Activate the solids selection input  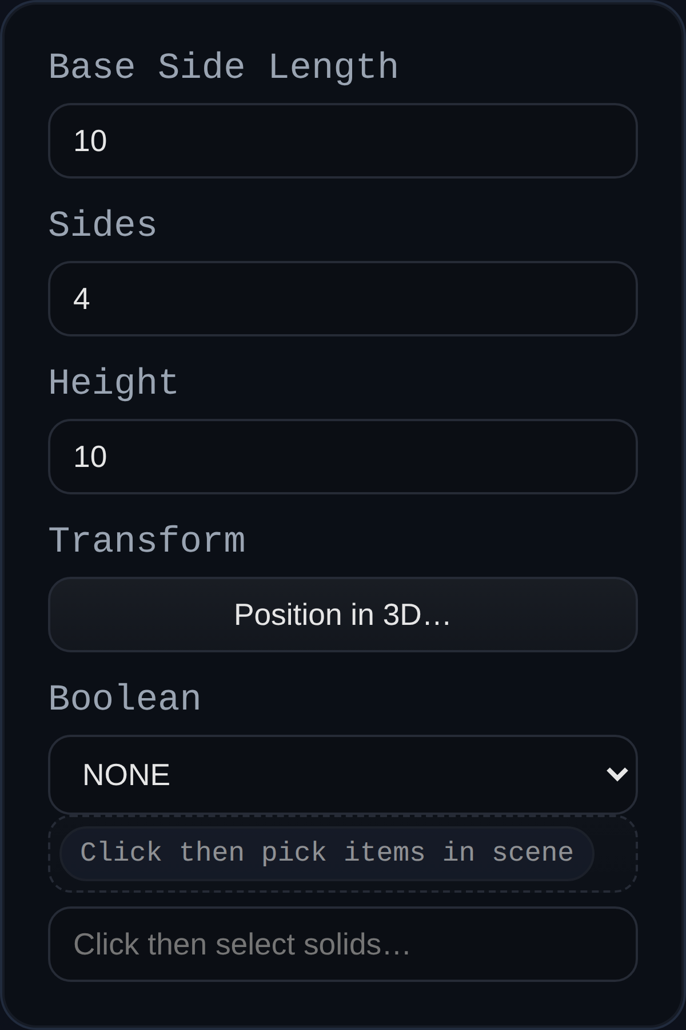(x=343, y=944)
